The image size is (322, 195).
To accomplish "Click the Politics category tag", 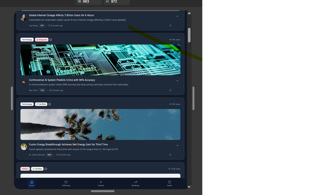I will pyautogui.click(x=25, y=169).
